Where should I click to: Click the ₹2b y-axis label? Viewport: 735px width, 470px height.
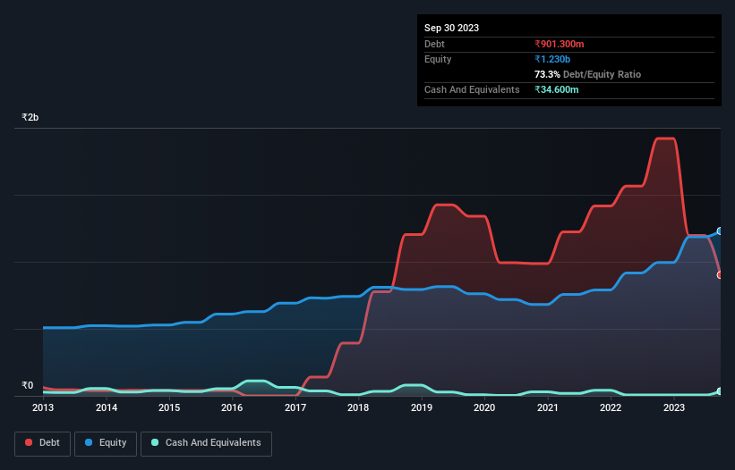coord(30,117)
